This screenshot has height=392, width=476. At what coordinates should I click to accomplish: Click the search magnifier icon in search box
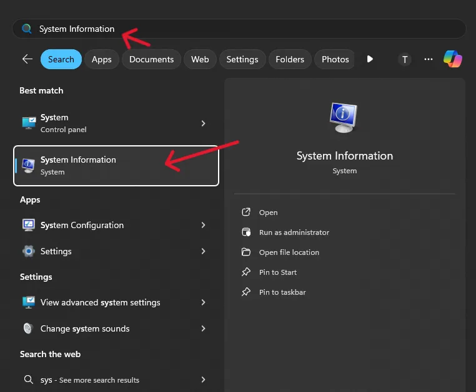click(26, 29)
